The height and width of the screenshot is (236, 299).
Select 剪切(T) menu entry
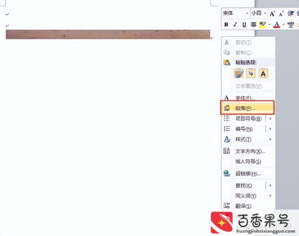tap(243, 42)
